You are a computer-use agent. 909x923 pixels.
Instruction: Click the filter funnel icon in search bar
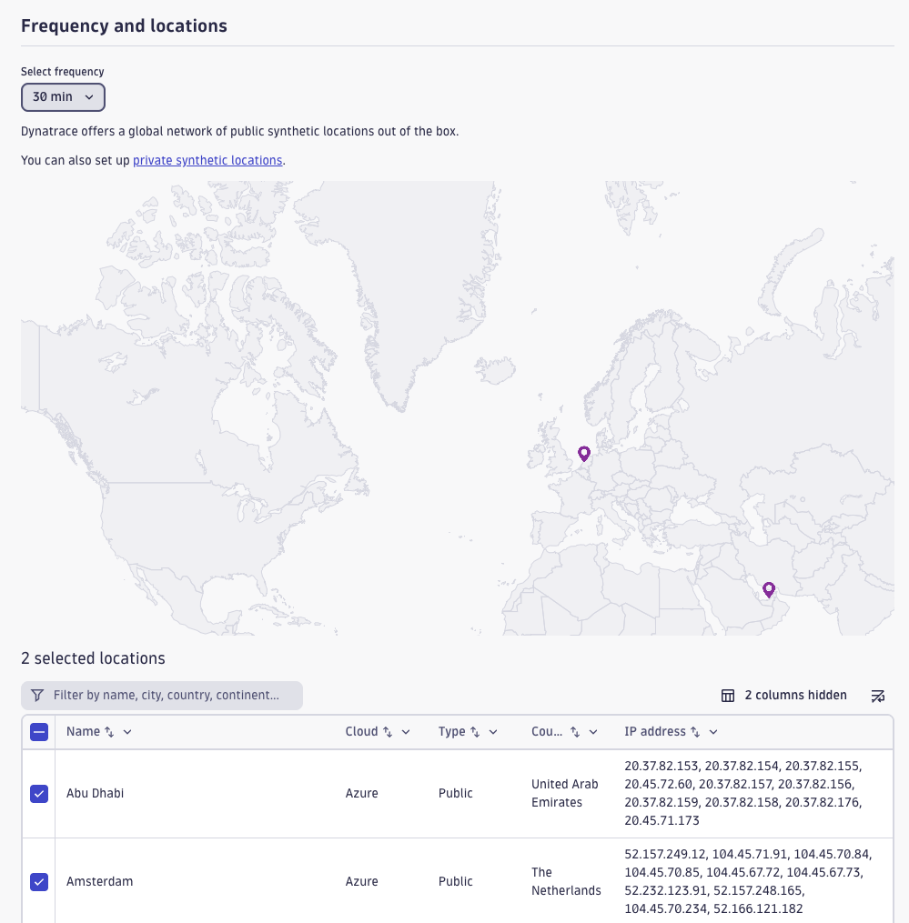(x=36, y=695)
